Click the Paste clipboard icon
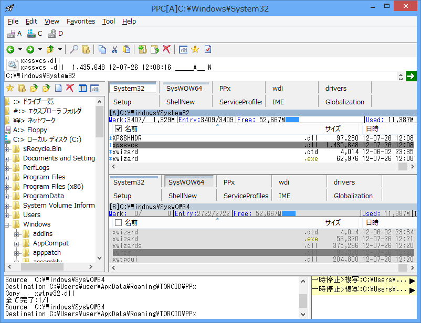421x323 pixels. (127, 49)
